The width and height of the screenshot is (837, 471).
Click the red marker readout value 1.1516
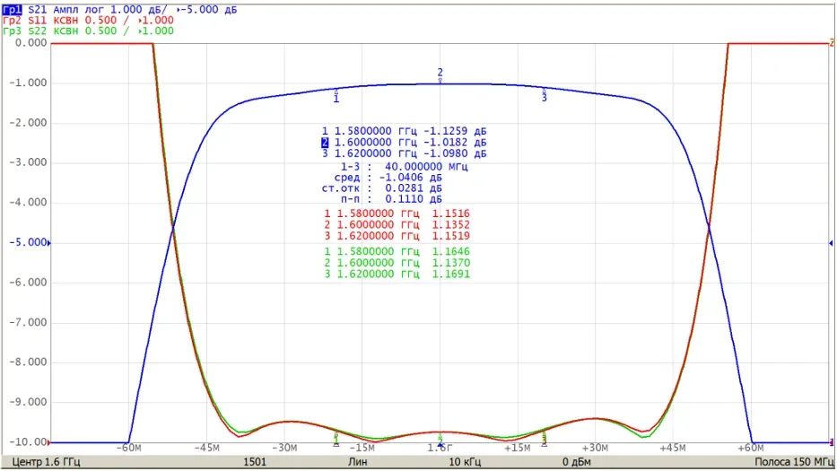point(451,214)
